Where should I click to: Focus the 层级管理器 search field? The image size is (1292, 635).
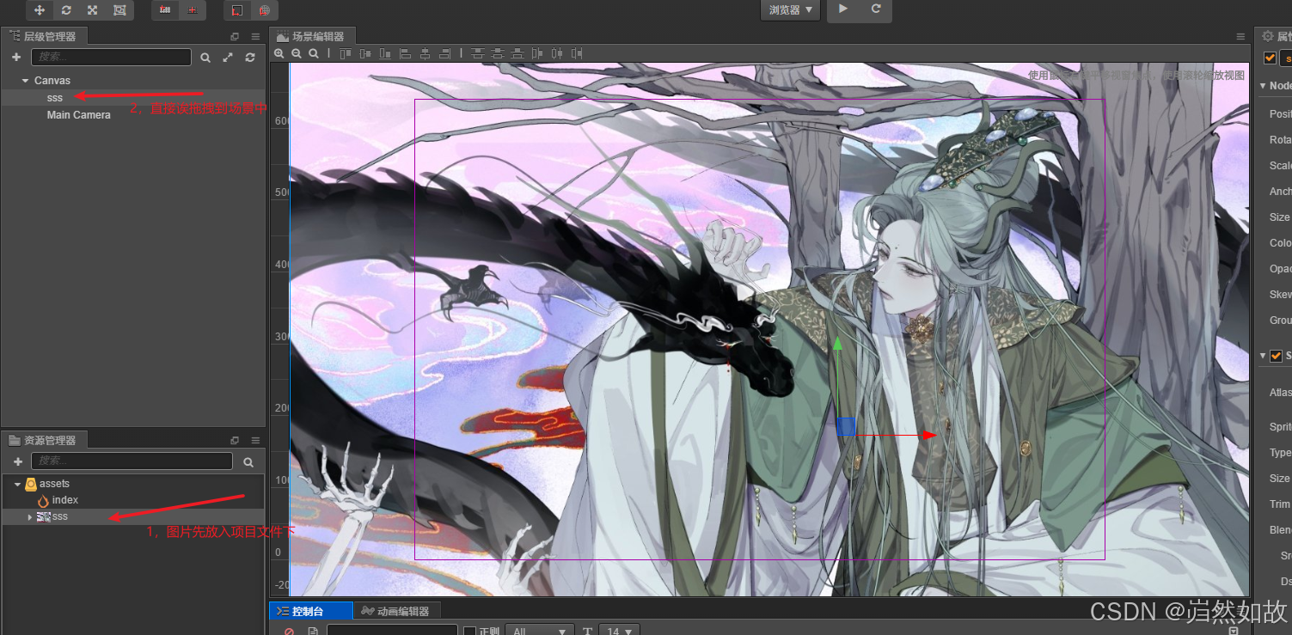[111, 57]
